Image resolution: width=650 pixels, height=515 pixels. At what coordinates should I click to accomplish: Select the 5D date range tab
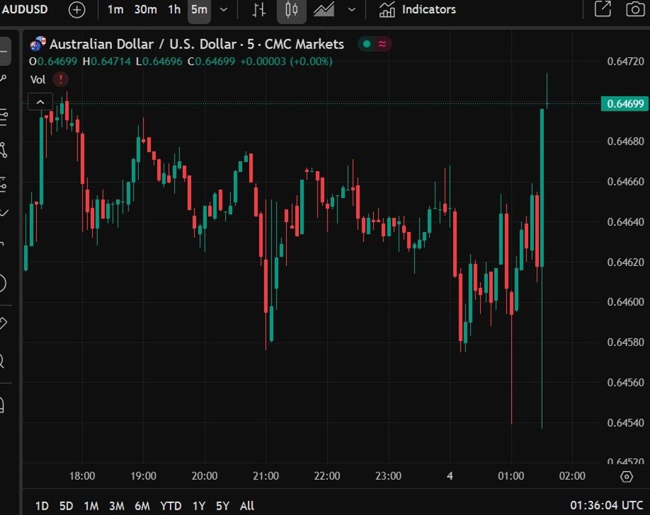(66, 506)
